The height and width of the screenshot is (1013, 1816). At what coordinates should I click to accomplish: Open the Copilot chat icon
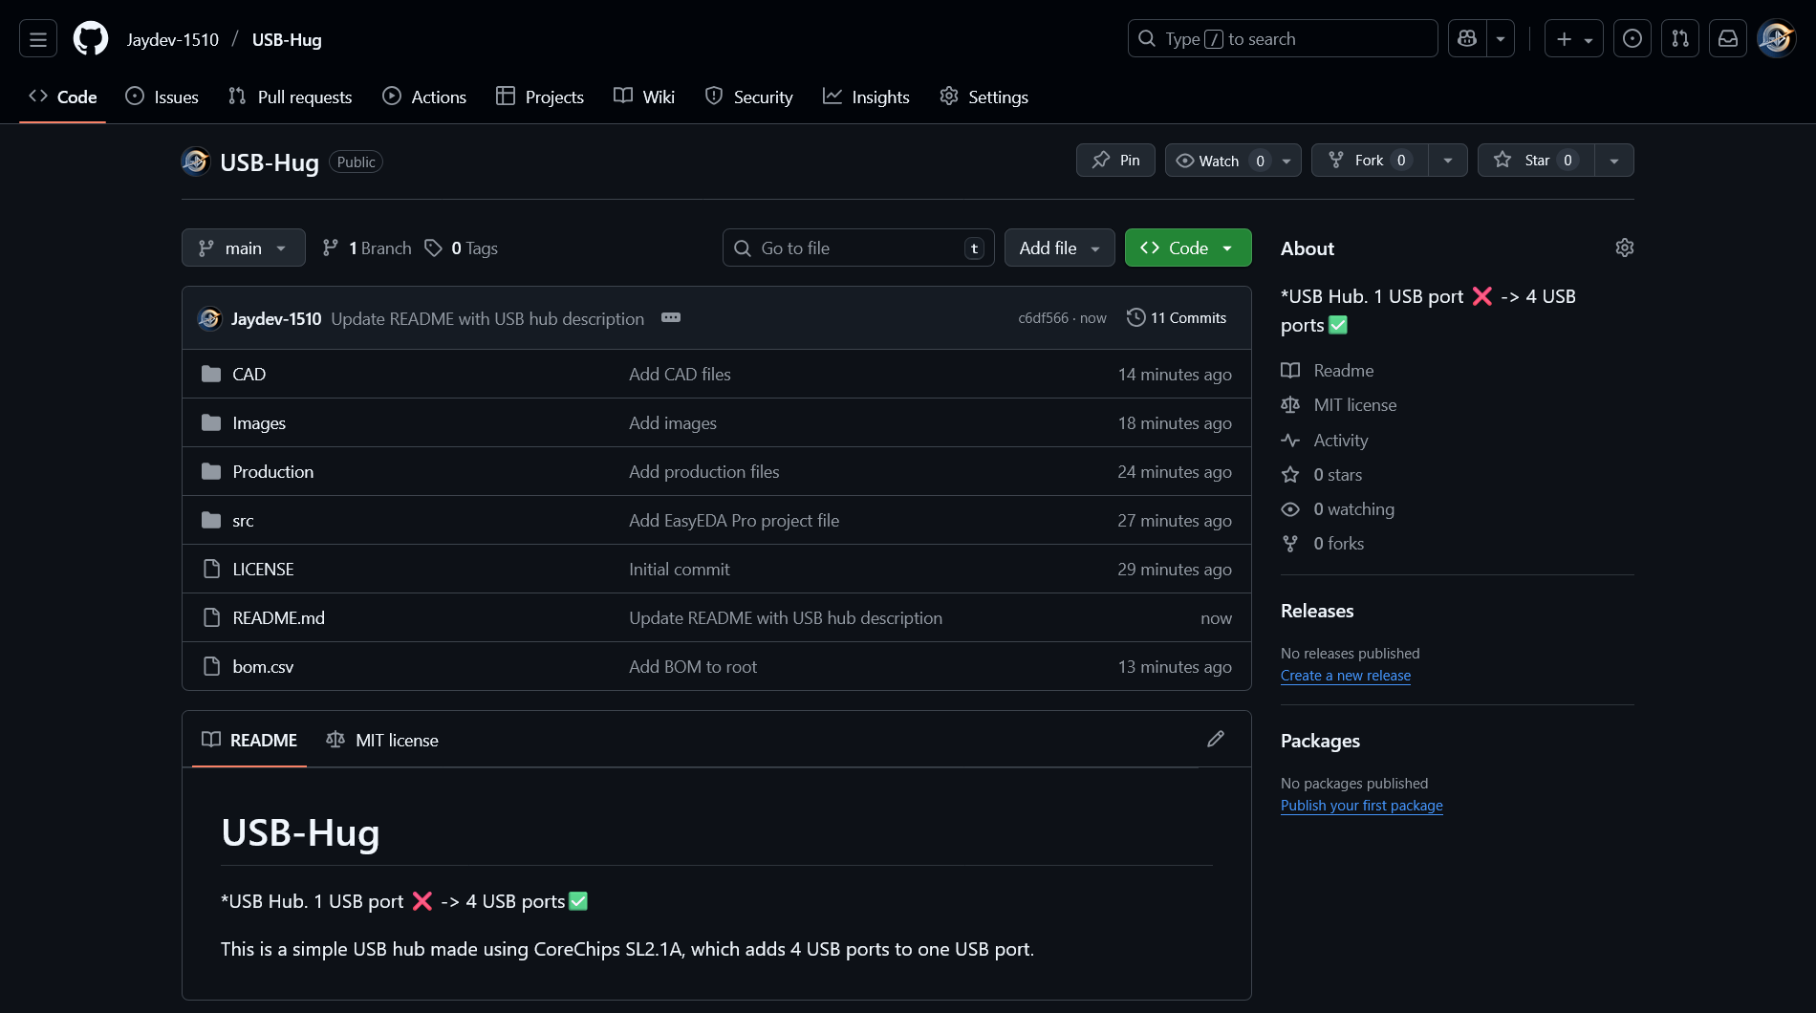pos(1467,39)
